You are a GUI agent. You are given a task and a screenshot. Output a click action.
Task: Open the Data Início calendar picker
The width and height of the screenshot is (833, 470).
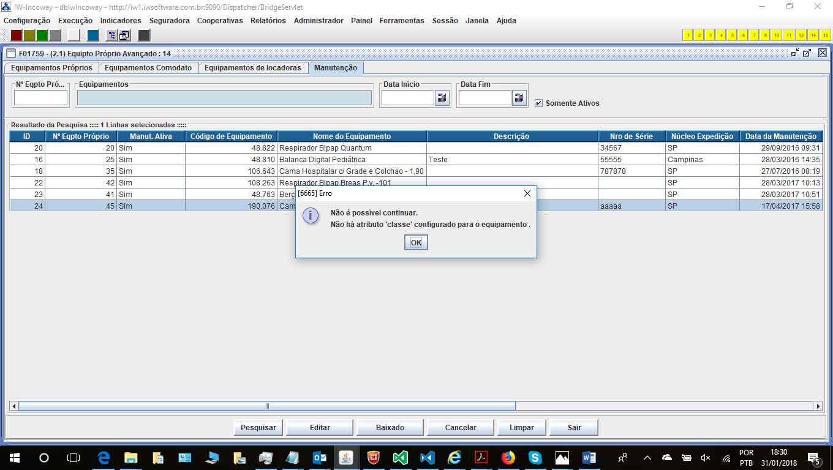coord(442,98)
